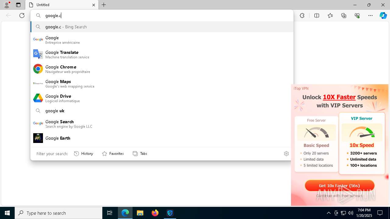Choose the Google Translate suggestion

point(162,54)
